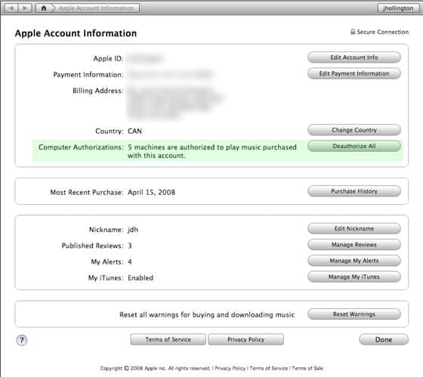Click Apple Account Information breadcrumb

pos(96,8)
